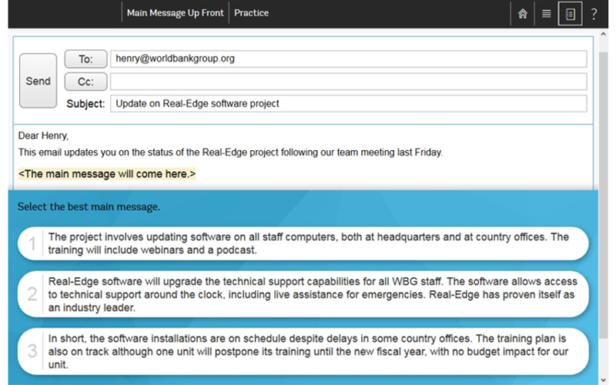This screenshot has width=616, height=385.
Task: Select answer option number 2 badge
Action: coord(32,293)
